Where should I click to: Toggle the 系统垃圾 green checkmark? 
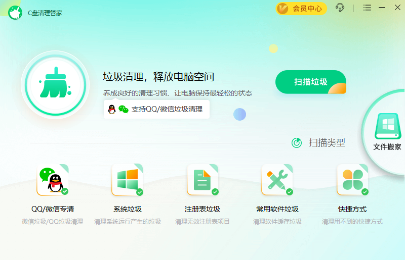point(140,192)
